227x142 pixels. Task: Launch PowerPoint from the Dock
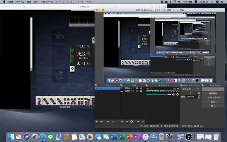tap(129, 137)
